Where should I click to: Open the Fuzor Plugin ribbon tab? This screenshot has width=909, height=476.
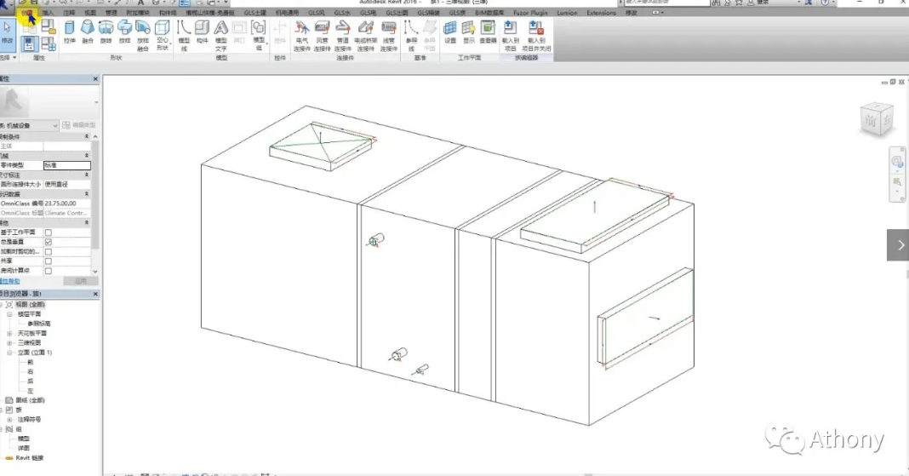tap(530, 12)
